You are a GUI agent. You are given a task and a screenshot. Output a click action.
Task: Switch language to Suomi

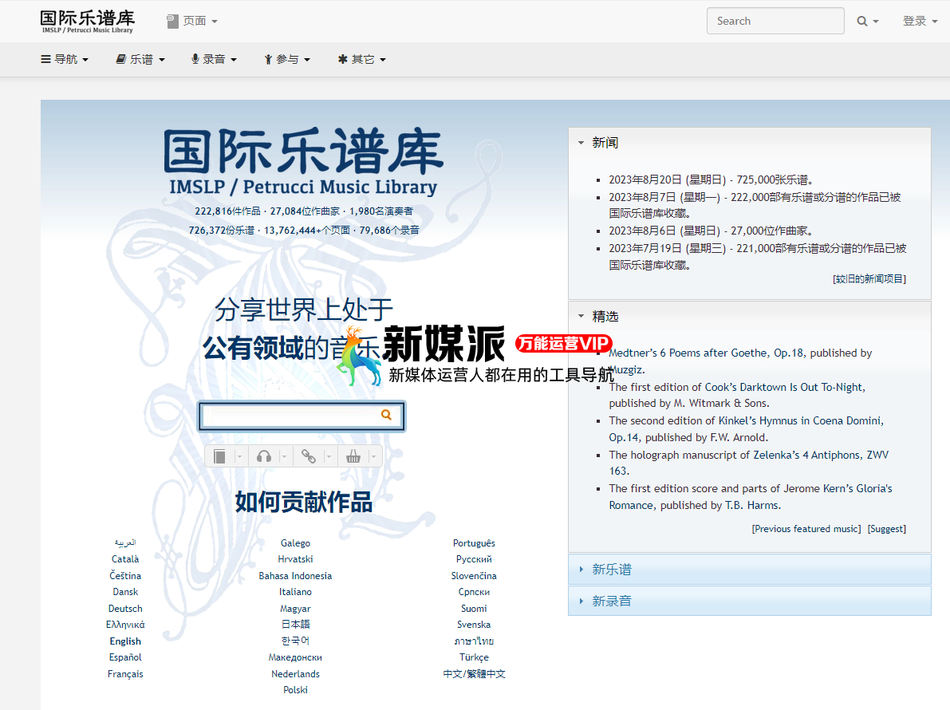[x=474, y=608]
